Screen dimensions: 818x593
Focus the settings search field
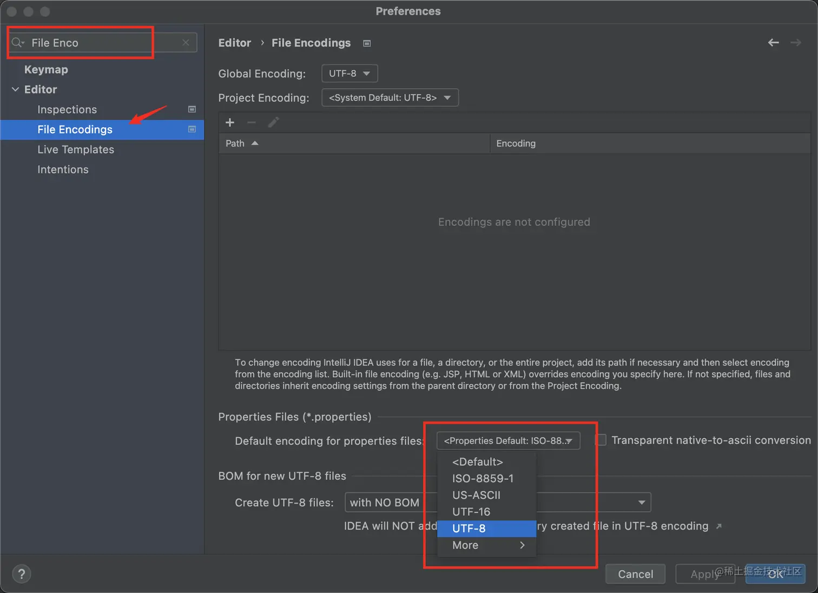pyautogui.click(x=103, y=42)
